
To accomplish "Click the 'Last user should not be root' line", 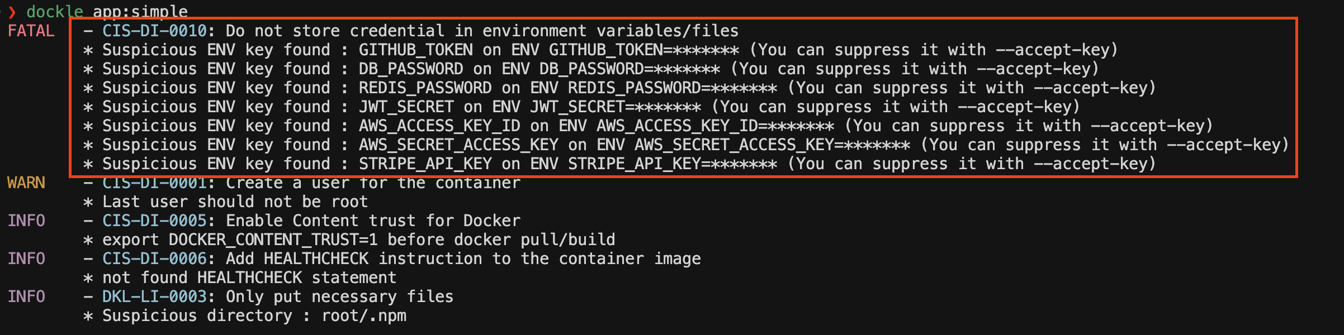I will tap(235, 202).
